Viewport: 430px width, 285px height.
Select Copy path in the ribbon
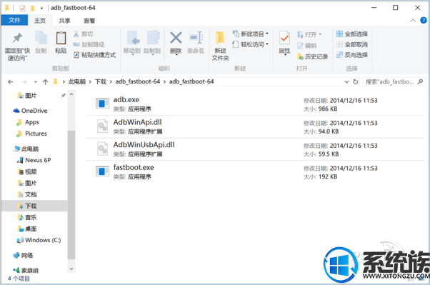[x=89, y=44]
